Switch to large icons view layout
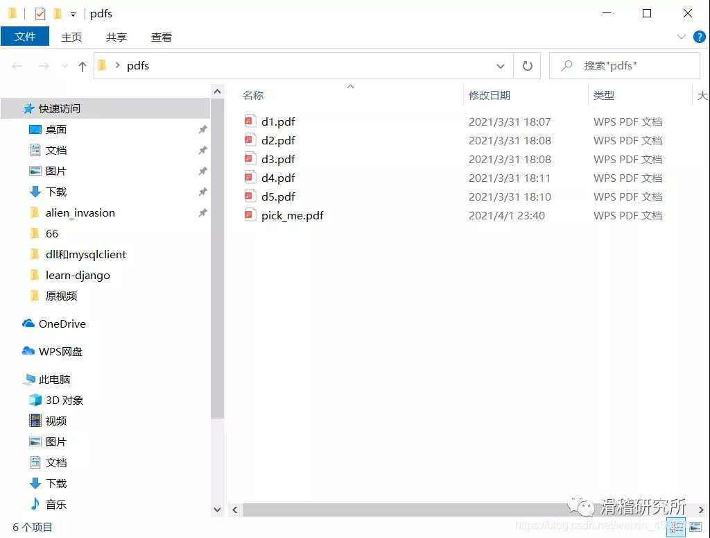Screen dimensions: 710x538 (x=695, y=527)
